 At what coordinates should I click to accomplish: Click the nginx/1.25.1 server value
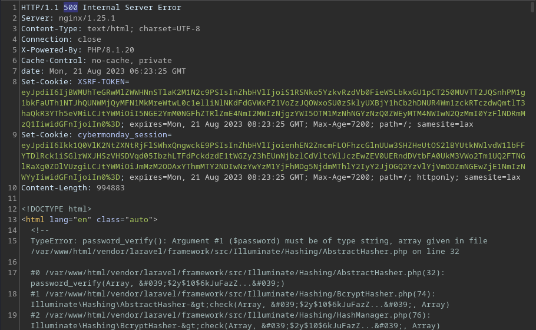tap(87, 18)
